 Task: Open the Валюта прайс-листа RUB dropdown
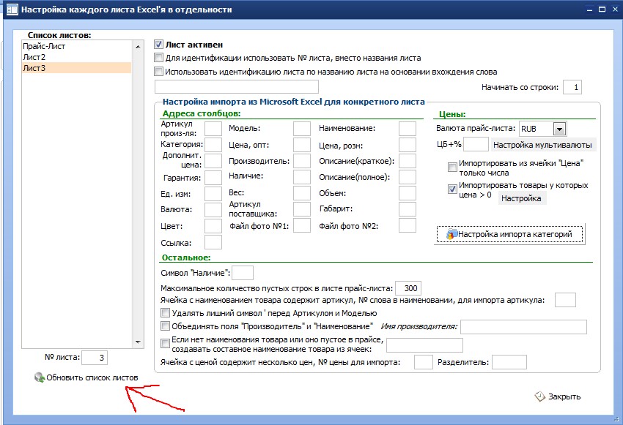coord(559,129)
